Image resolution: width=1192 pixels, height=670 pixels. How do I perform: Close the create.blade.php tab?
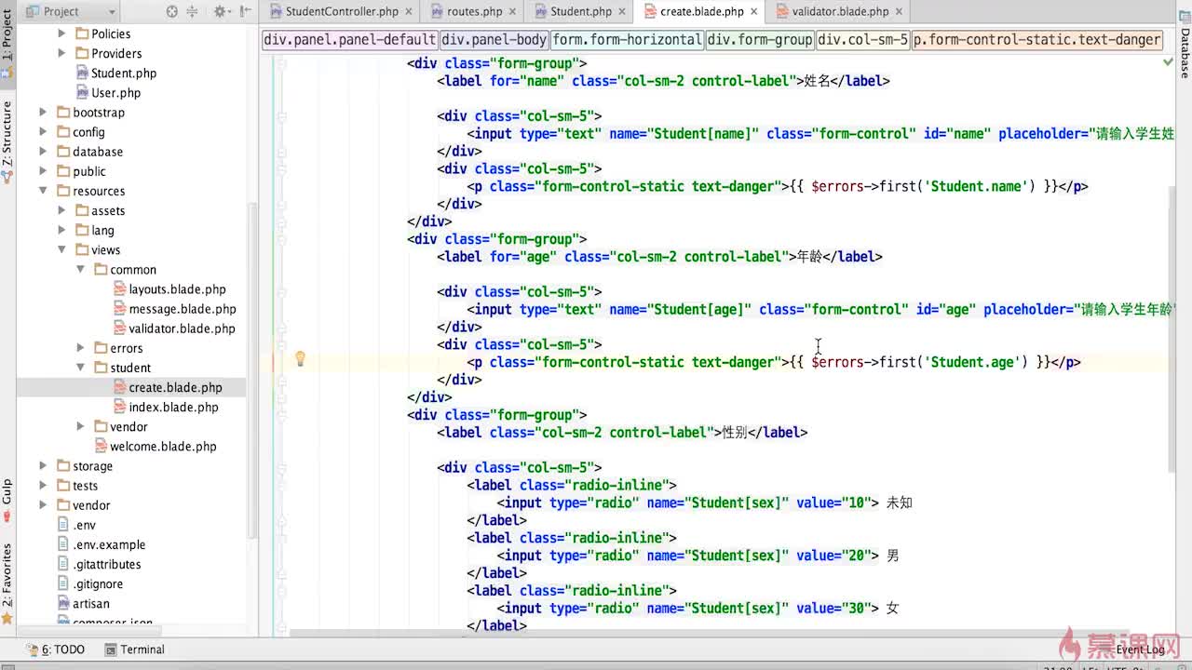756,11
